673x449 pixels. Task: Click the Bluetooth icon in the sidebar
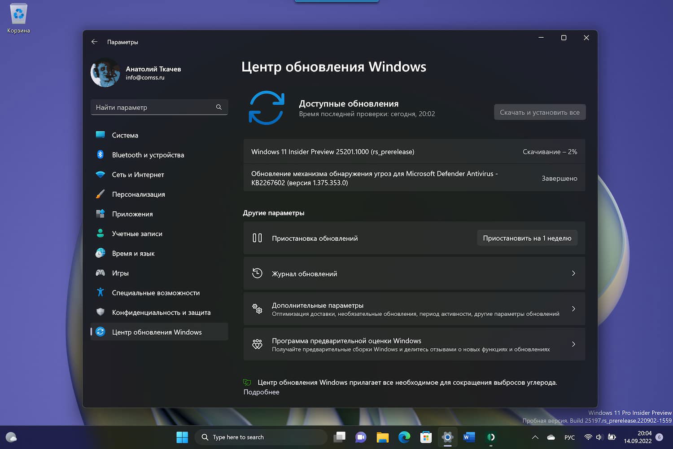pyautogui.click(x=101, y=154)
